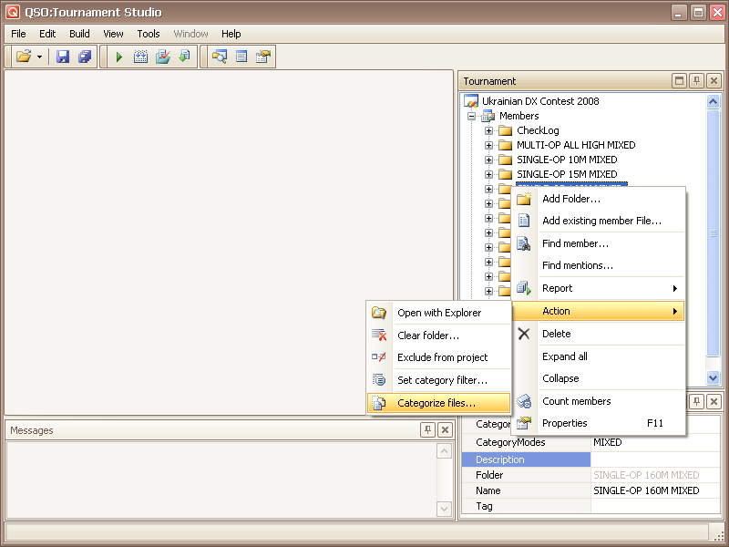Click the magnifier Find icon in the toolbar

pos(219,57)
